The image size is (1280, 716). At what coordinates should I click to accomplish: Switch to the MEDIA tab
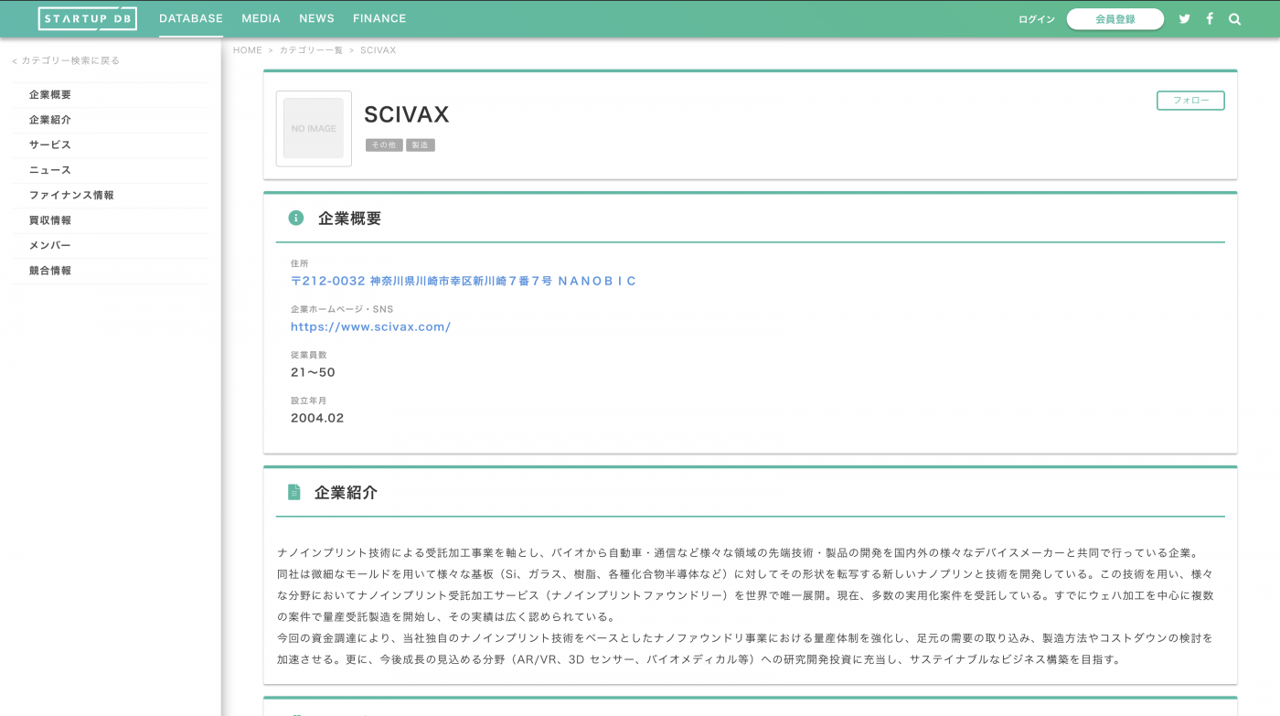click(x=261, y=18)
